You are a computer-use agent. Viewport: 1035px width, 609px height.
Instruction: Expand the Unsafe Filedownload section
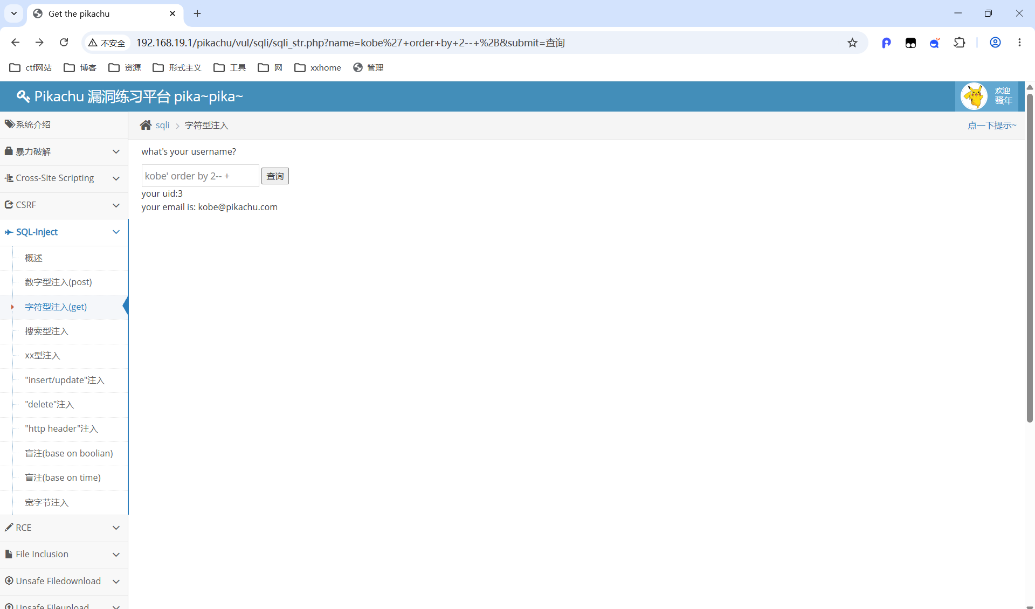click(64, 581)
